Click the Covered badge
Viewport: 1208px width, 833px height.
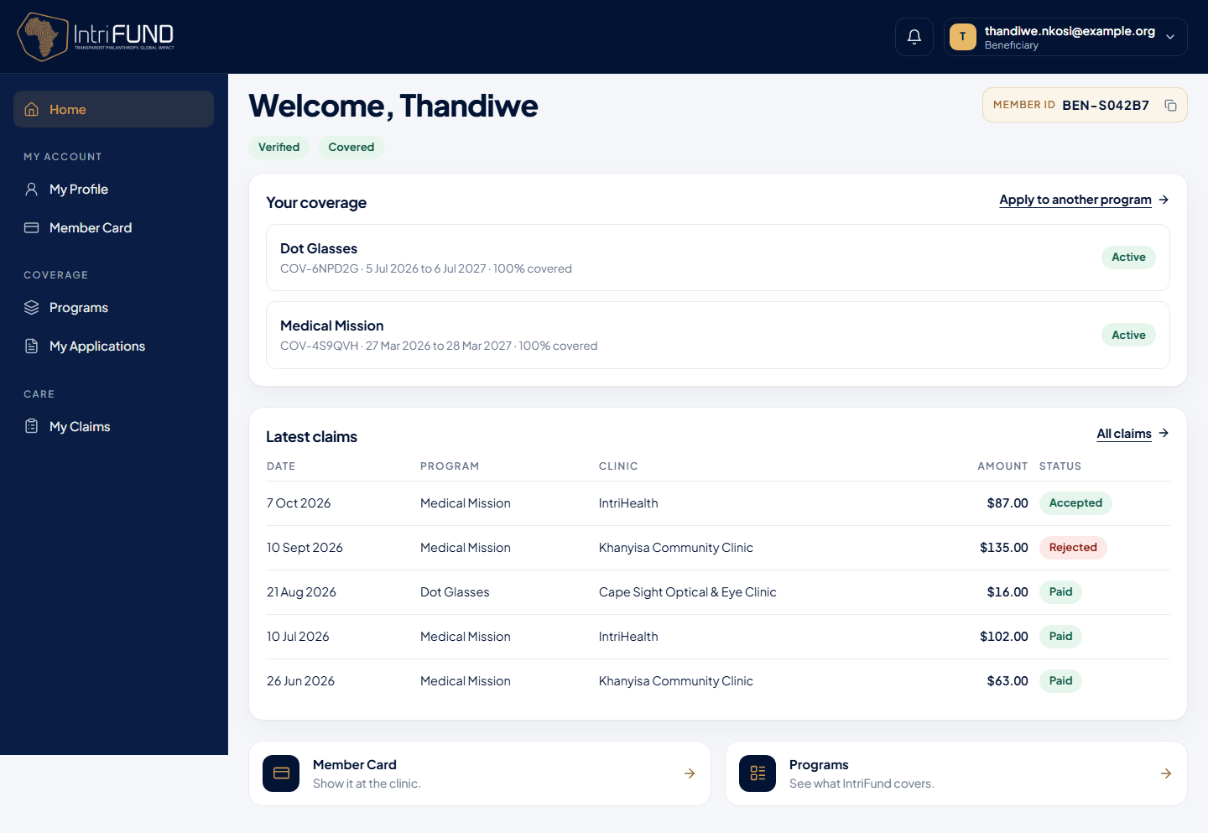coord(351,148)
